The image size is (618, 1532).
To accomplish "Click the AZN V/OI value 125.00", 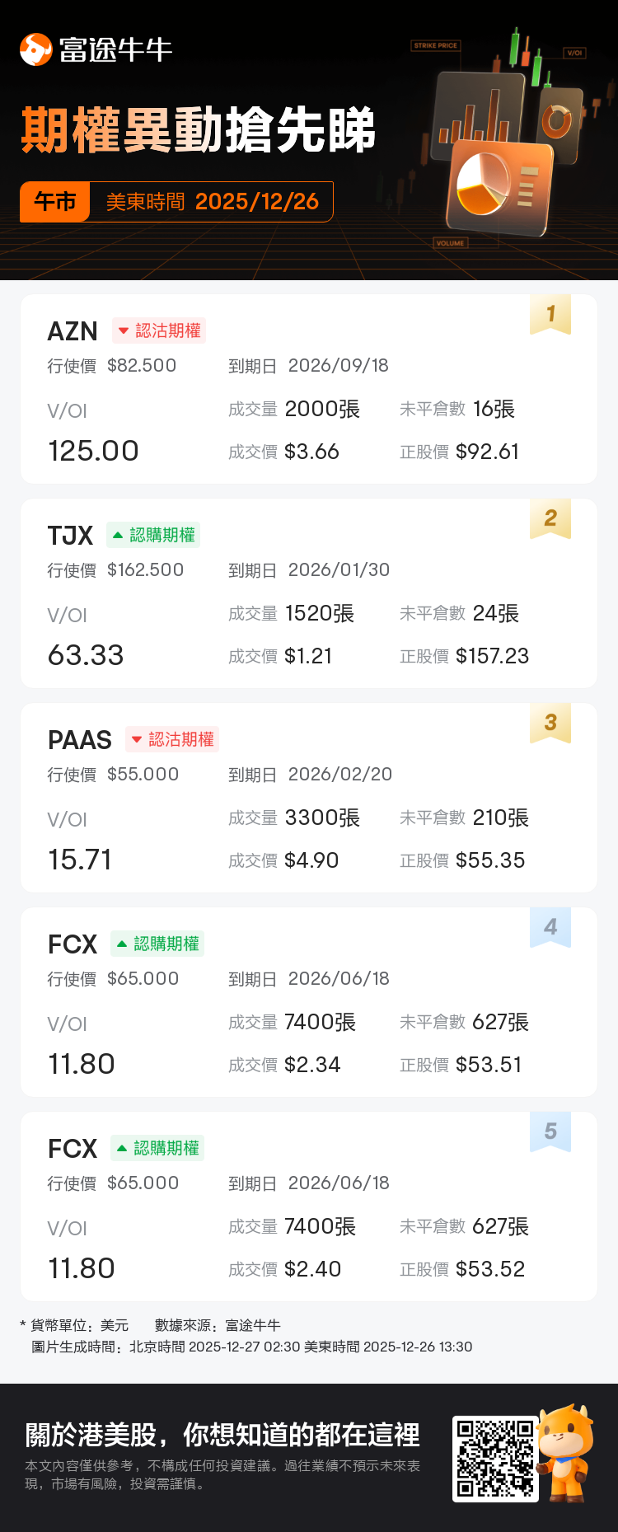I will (93, 451).
